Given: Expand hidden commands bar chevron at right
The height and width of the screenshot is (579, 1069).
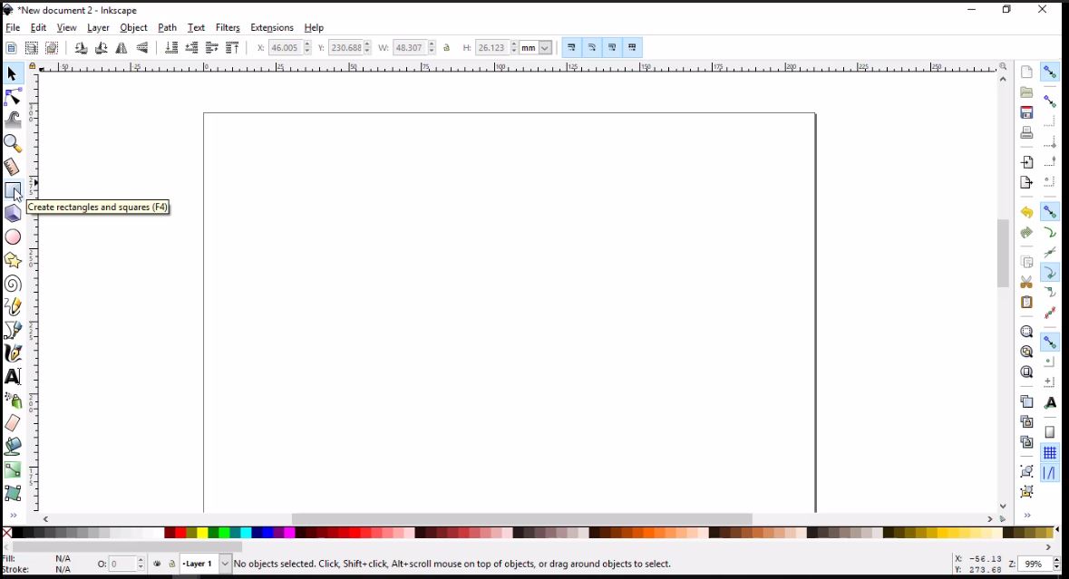Looking at the screenshot, I should point(1026,516).
